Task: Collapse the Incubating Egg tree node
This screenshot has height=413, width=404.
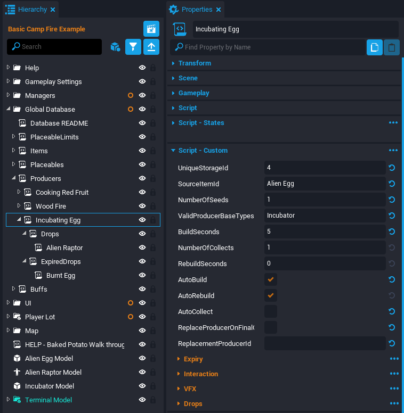Action: tap(19, 219)
